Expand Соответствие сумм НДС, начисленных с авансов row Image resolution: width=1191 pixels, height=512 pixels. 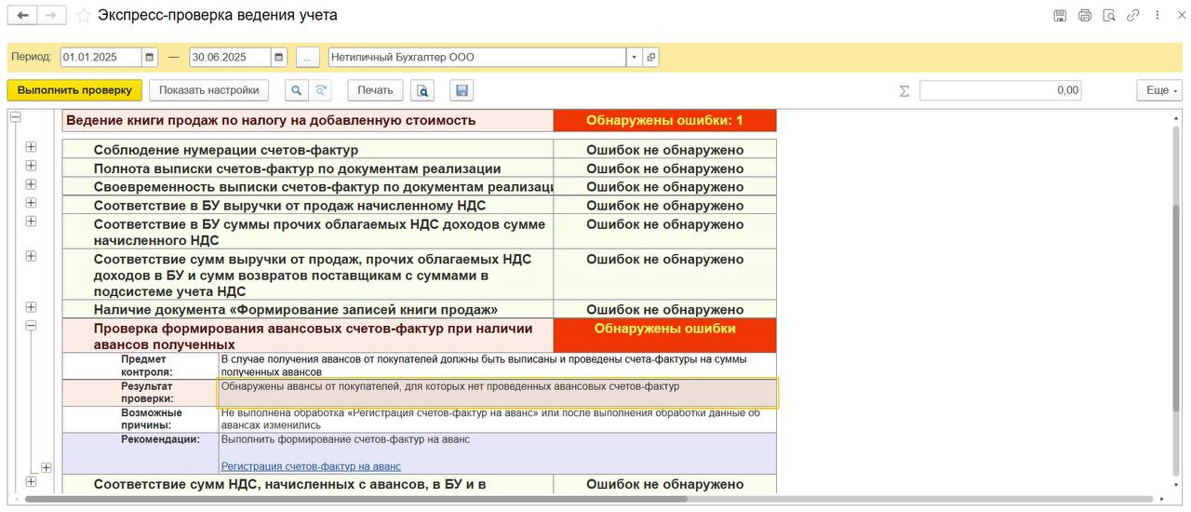coord(31,481)
